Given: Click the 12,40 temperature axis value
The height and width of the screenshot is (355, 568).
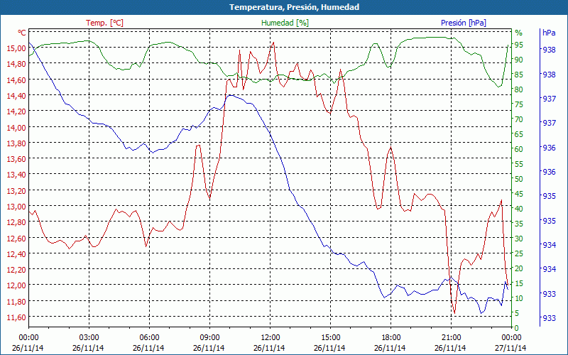Looking at the screenshot, I should point(15,253).
